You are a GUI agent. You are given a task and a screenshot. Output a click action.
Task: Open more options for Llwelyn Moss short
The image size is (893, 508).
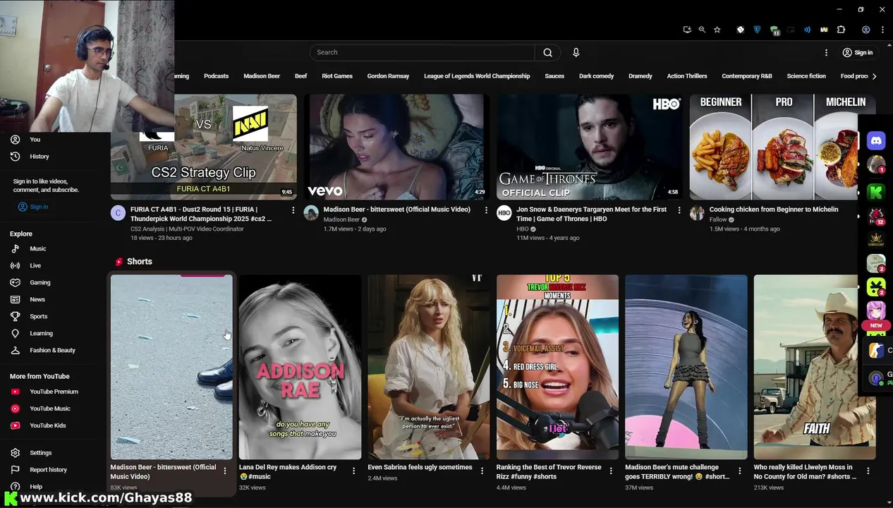pos(868,471)
